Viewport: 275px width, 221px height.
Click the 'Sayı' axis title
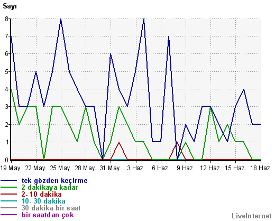point(10,6)
